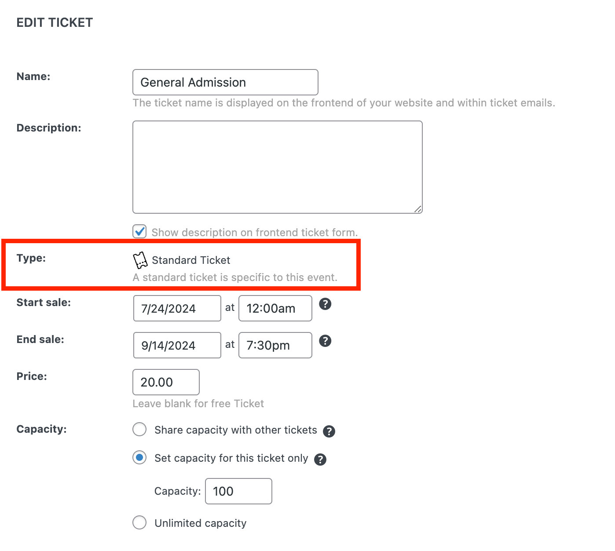This screenshot has width=615, height=551.
Task: Click the General Admission name field
Action: tap(225, 82)
